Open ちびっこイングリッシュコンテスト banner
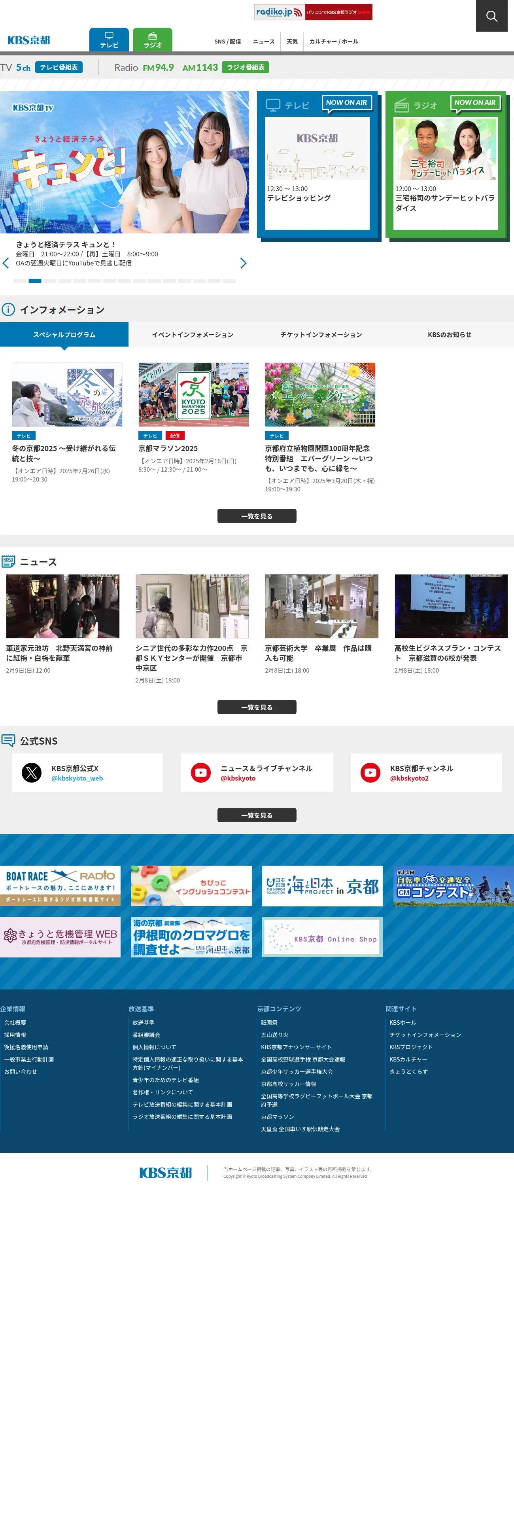Viewport: 514px width, 1524px height. [192, 886]
